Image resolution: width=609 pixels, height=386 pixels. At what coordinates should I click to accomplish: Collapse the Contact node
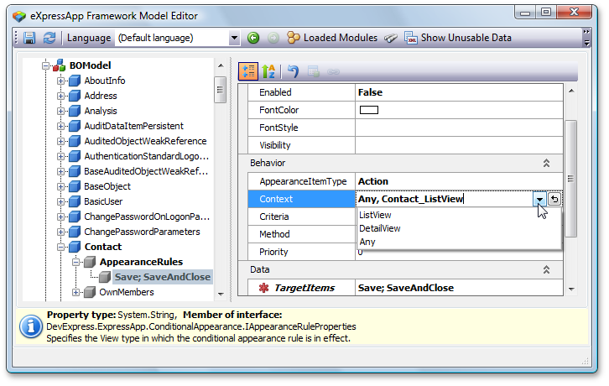point(60,247)
